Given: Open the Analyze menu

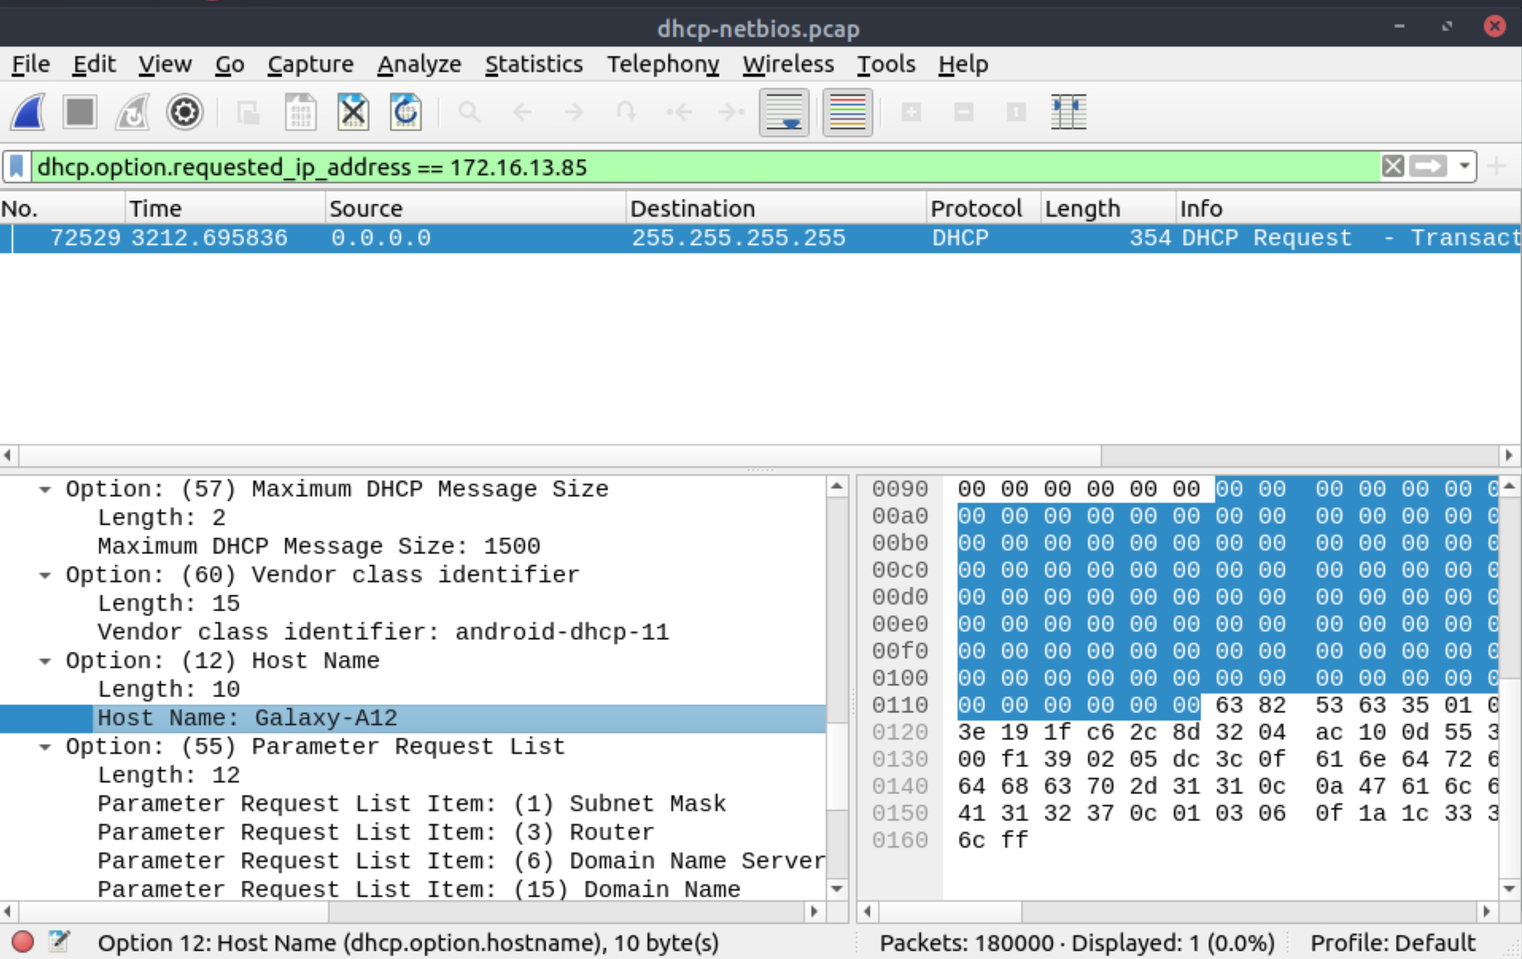Looking at the screenshot, I should [x=419, y=64].
